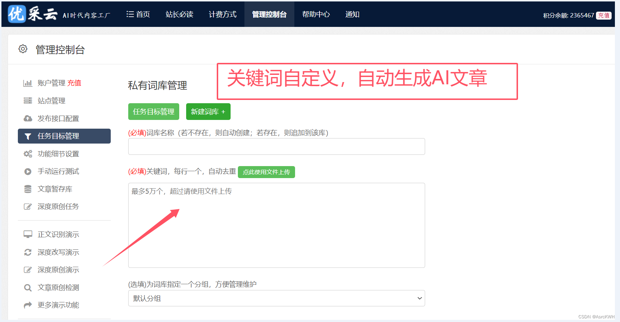The width and height of the screenshot is (620, 322).
Task: Open the 首页 menu in top navigation
Action: (x=138, y=14)
